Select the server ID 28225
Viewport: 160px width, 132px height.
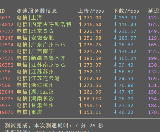(x=7, y=99)
